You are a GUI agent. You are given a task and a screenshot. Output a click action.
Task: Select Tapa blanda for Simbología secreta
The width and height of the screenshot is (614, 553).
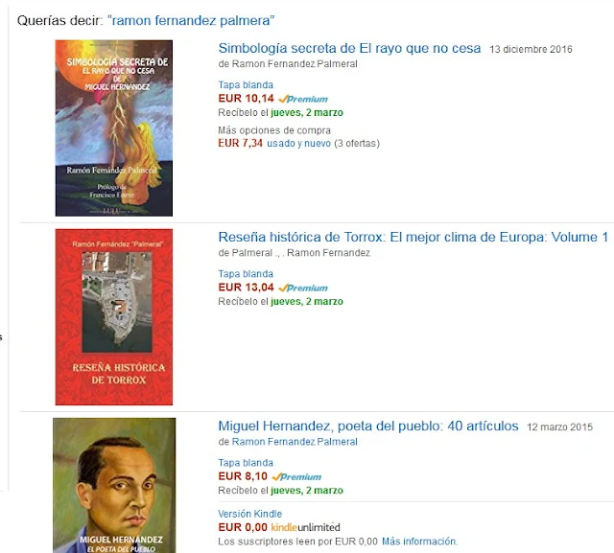(246, 85)
